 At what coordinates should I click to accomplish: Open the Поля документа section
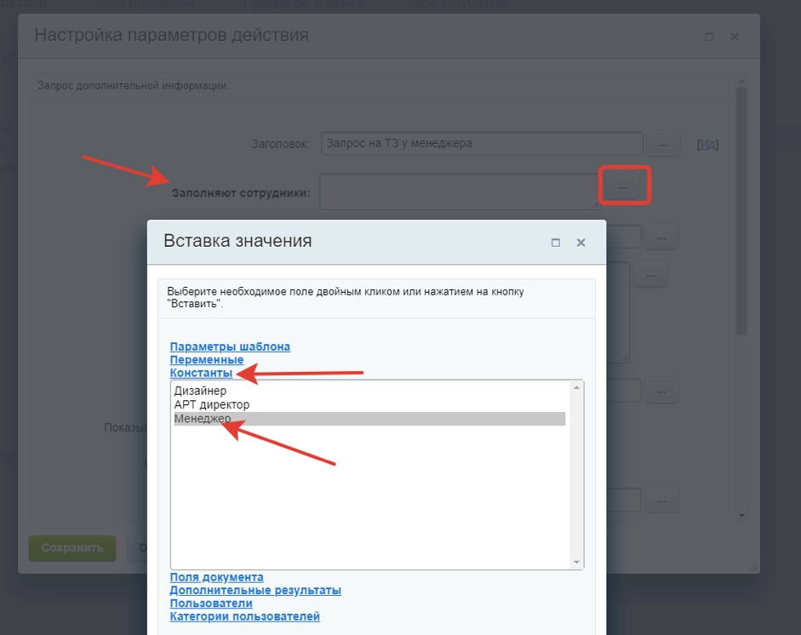pyautogui.click(x=216, y=577)
